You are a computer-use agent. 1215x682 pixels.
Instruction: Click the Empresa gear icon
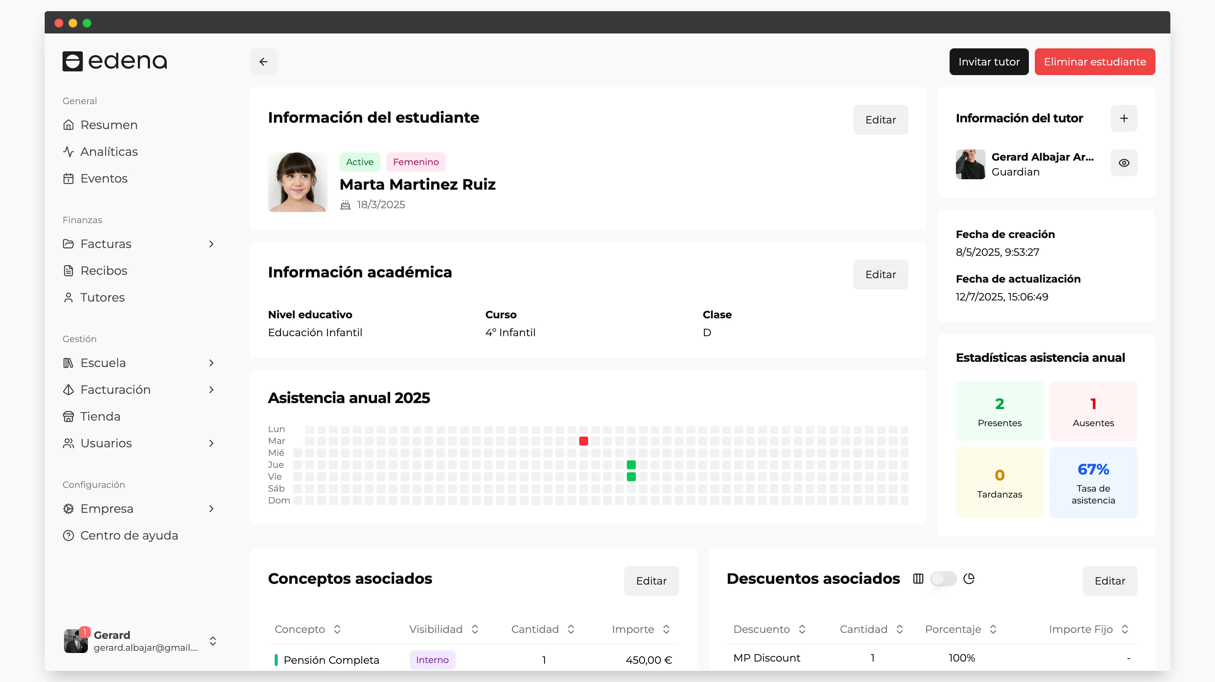click(x=68, y=509)
